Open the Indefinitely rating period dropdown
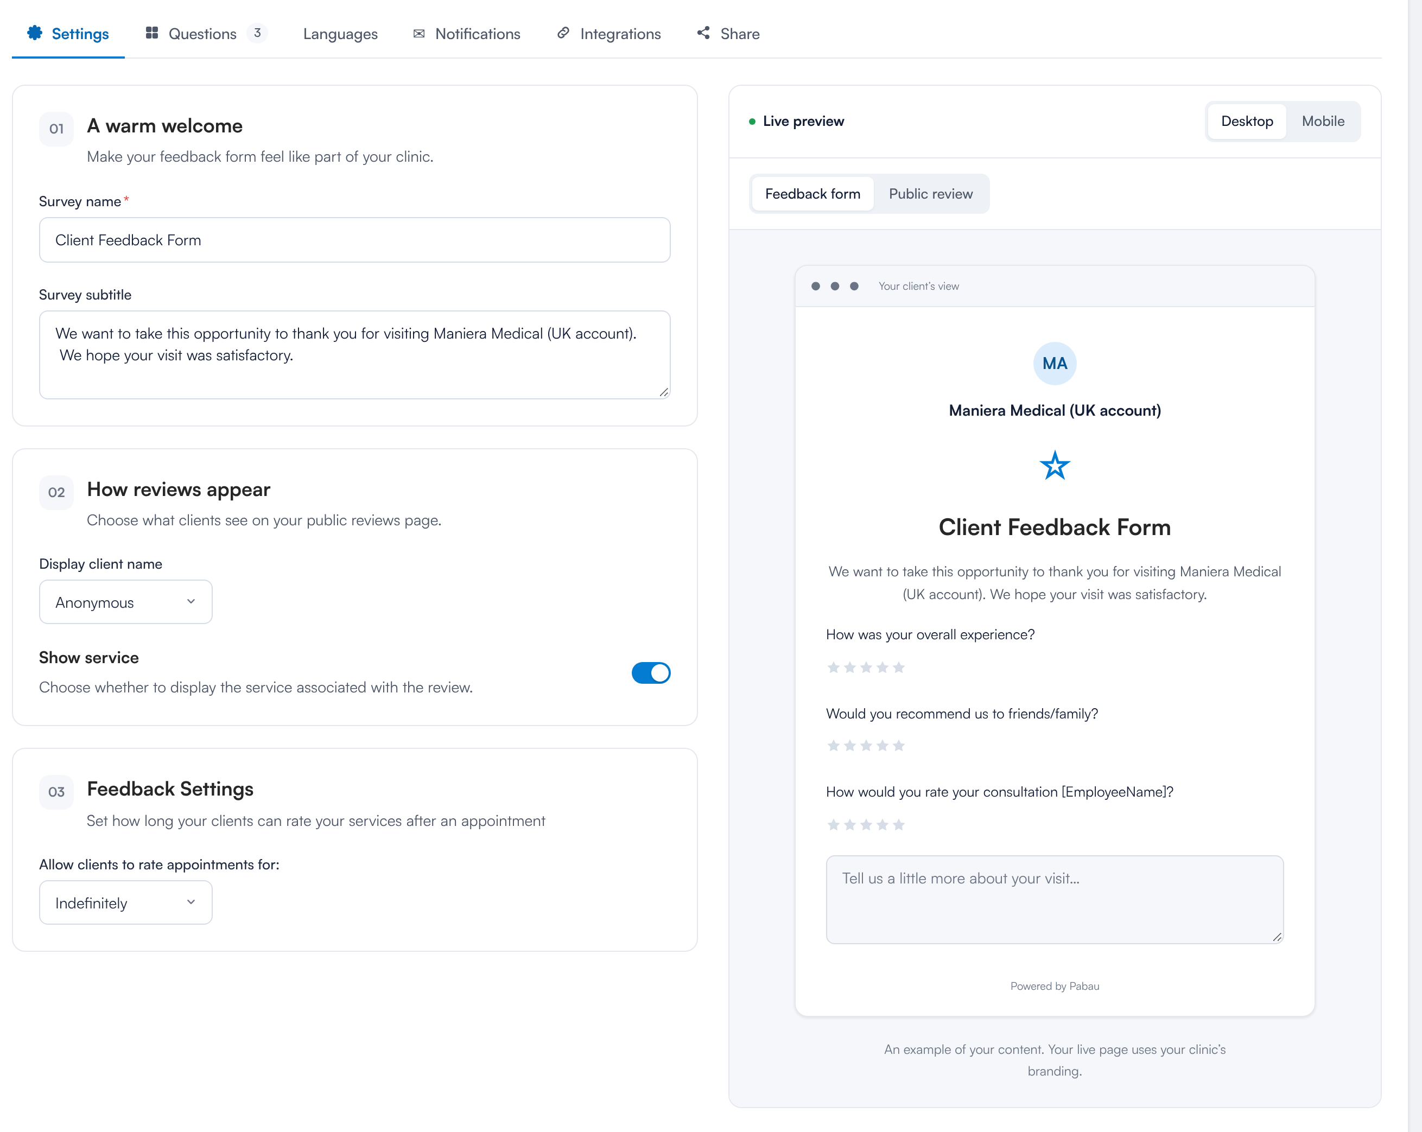The image size is (1422, 1132). [x=125, y=902]
